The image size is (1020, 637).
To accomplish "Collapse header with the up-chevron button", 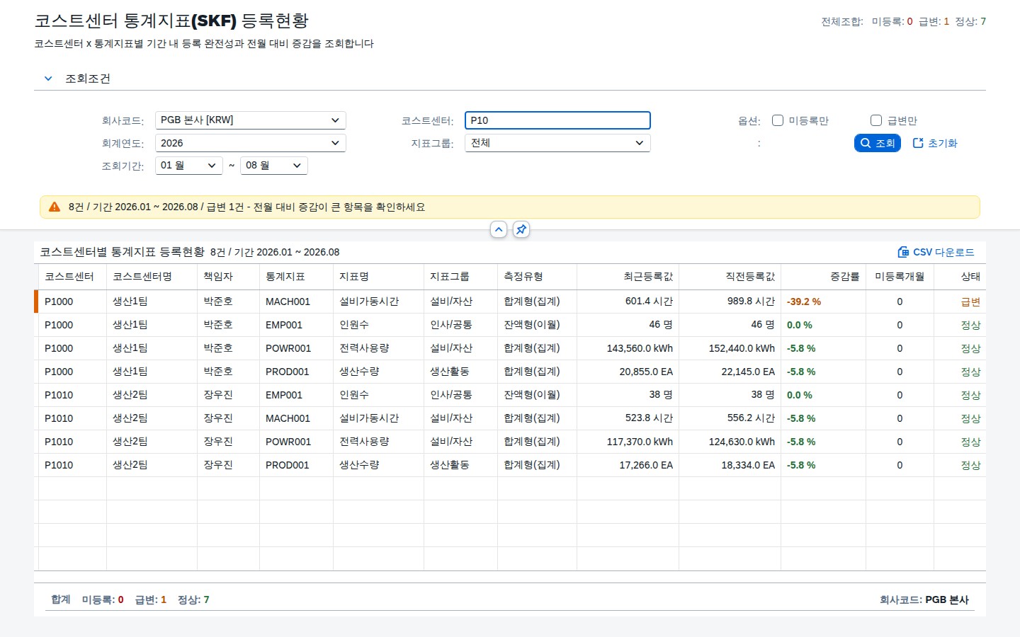I will 499,229.
